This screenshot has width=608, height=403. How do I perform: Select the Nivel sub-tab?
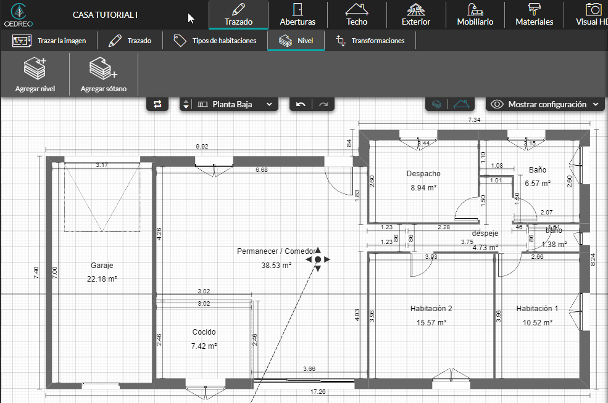296,41
